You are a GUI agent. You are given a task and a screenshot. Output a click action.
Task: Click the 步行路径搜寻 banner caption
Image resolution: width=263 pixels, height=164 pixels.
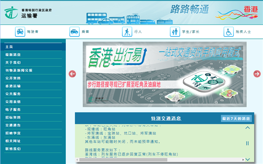click(x=124, y=85)
